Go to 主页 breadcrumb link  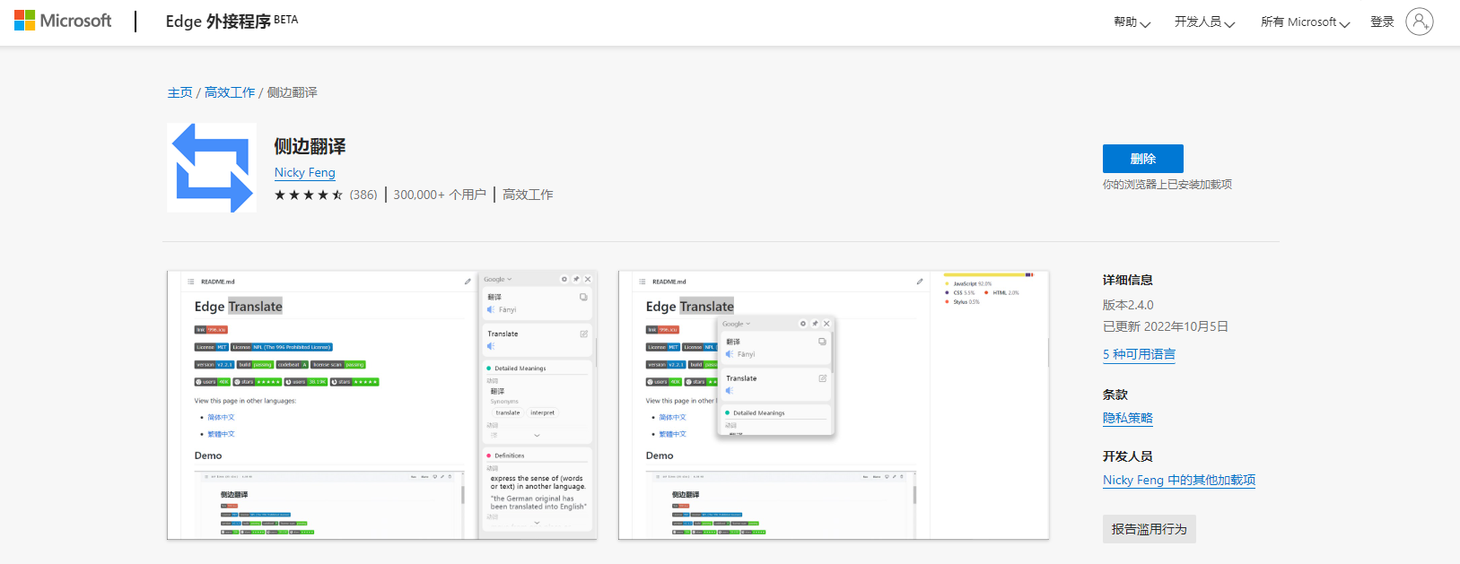(x=179, y=92)
